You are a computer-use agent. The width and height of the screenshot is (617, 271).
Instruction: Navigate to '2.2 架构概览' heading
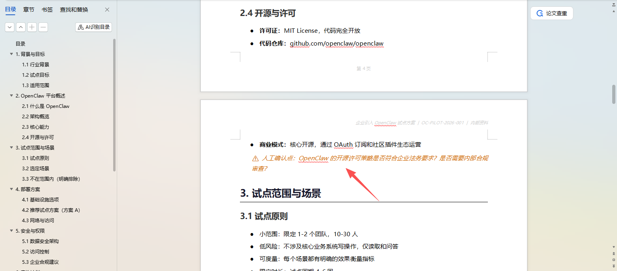(36, 117)
